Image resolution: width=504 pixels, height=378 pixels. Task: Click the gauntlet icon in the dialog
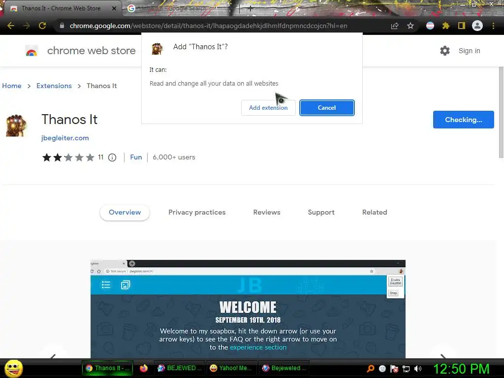coord(157,49)
